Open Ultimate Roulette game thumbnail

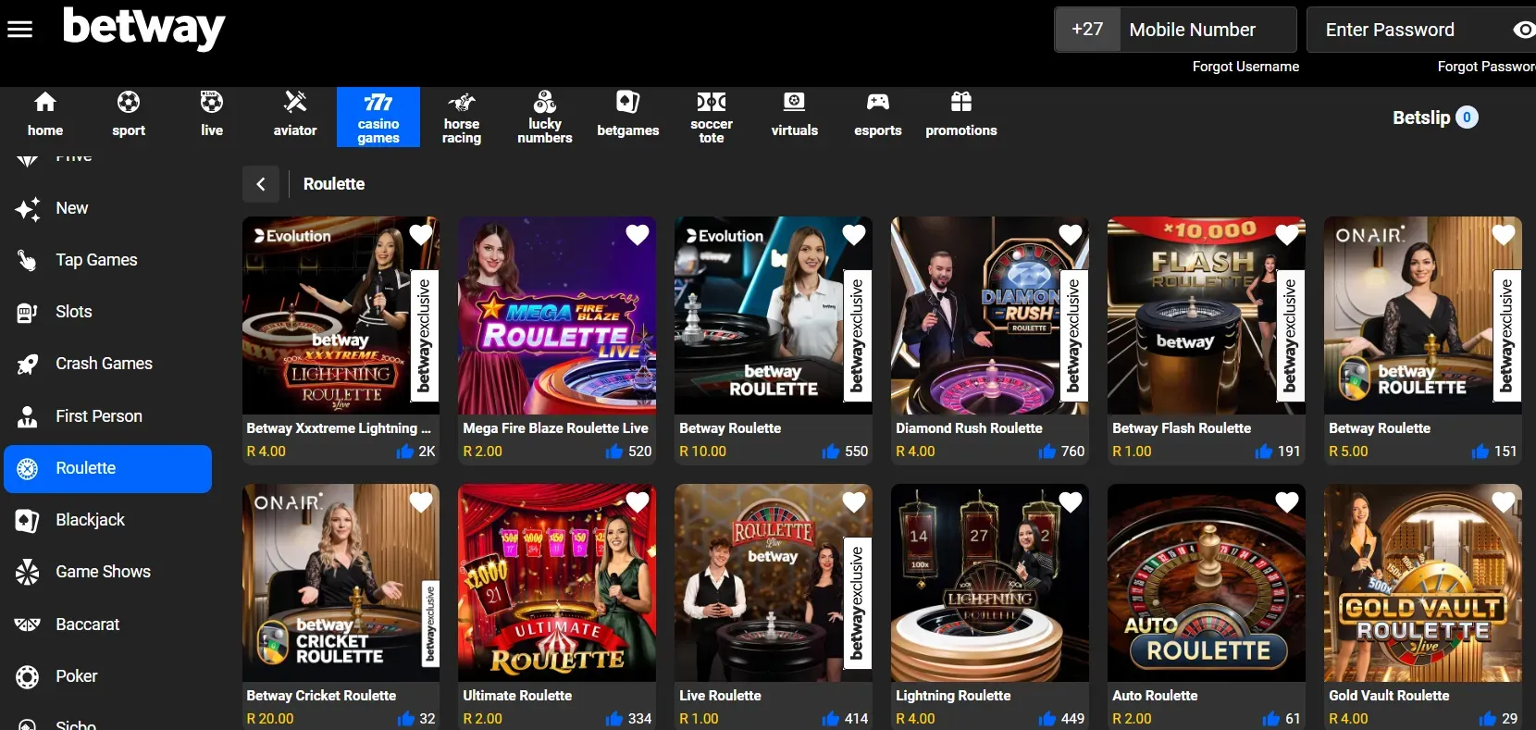click(557, 583)
